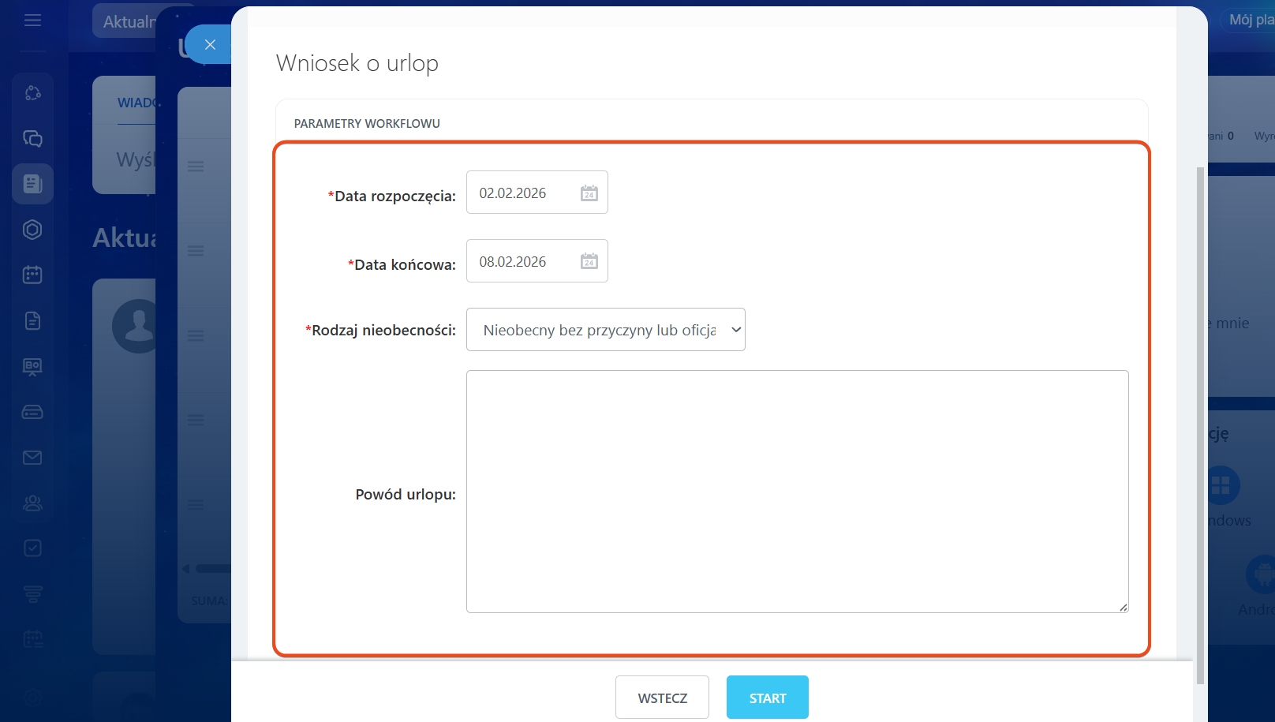Open the news feed icon in sidebar
This screenshot has height=722, width=1275.
coord(32,184)
